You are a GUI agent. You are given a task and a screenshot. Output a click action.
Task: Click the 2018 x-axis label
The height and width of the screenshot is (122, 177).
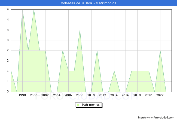click(137, 95)
